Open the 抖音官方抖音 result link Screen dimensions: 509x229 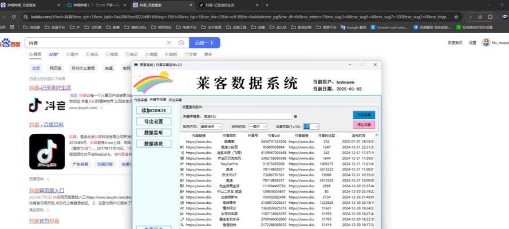(x=44, y=221)
